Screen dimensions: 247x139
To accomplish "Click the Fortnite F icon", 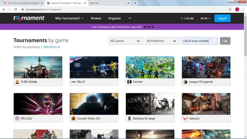I will point(129,82).
